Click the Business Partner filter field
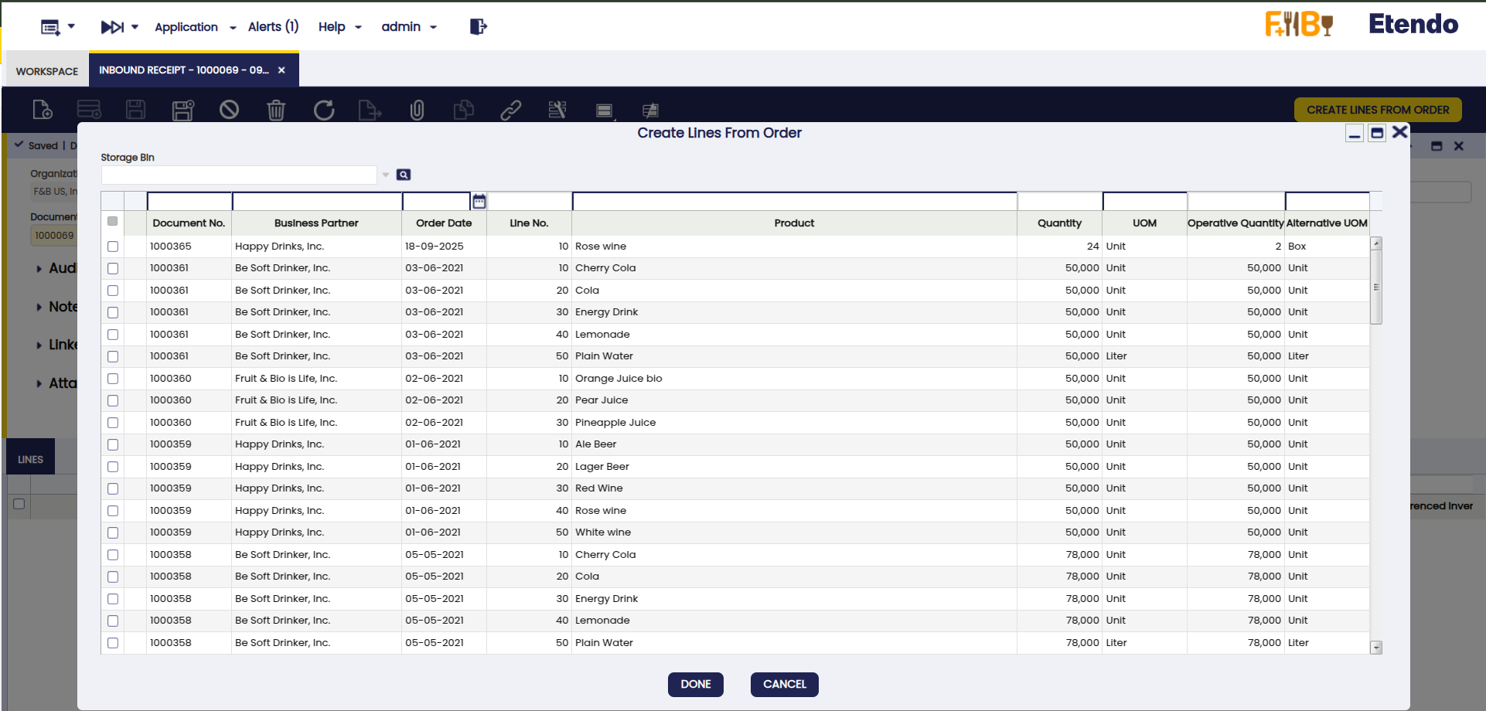Screen dimensions: 1486x711 pos(317,202)
